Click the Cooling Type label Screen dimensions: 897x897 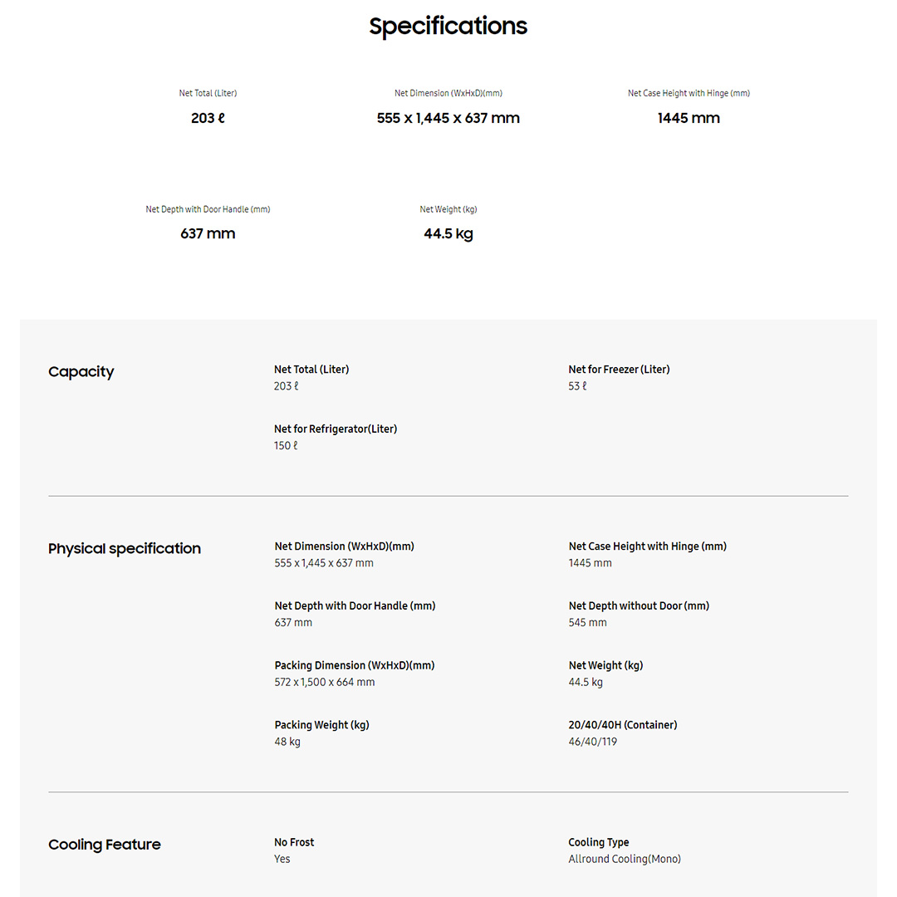tap(598, 843)
